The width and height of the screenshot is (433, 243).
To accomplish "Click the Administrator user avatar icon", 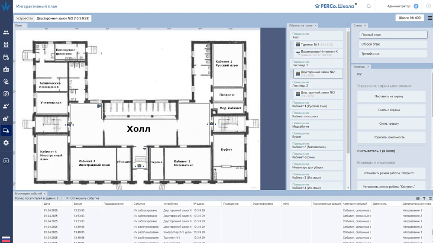I will [416, 6].
